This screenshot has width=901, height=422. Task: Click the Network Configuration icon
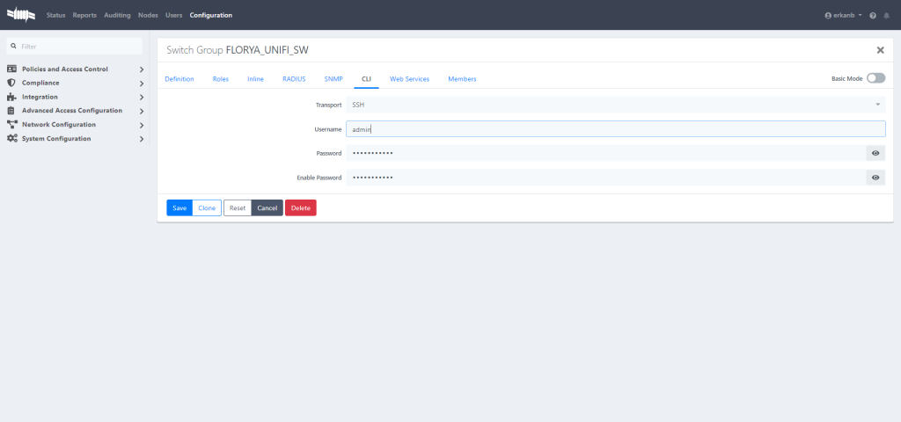coord(11,125)
